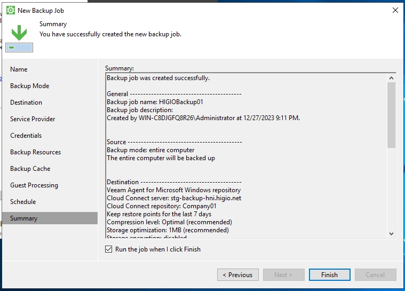Open the Credentials step
This screenshot has height=291, width=405.
click(26, 136)
